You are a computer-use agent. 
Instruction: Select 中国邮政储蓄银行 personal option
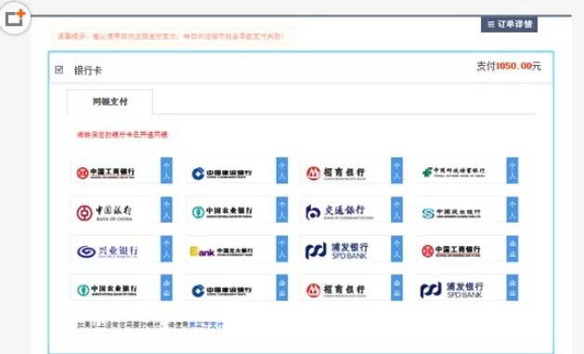[x=467, y=171]
